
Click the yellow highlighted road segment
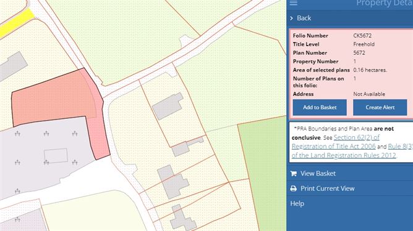click(16, 23)
